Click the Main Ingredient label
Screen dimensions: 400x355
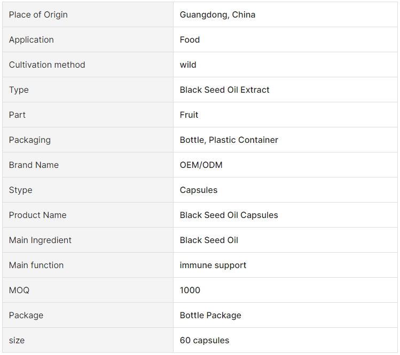(40, 240)
